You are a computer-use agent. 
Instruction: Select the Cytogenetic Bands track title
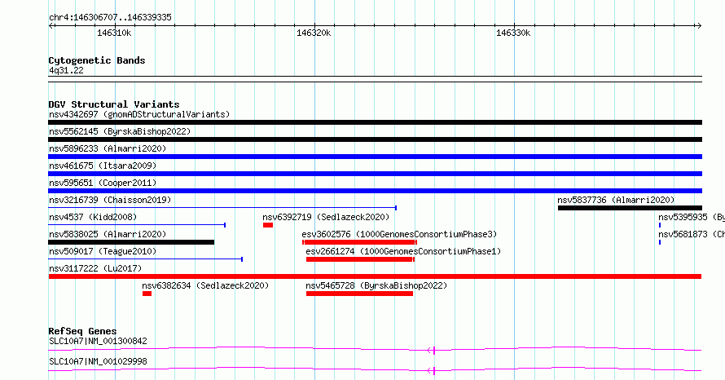97,60
